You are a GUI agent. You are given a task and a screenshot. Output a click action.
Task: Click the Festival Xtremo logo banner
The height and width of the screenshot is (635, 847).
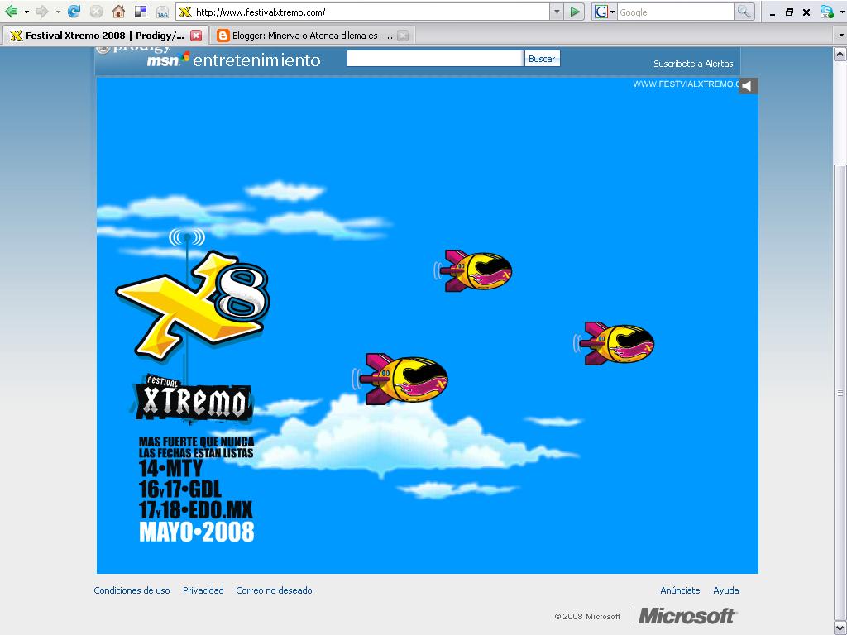(x=193, y=398)
